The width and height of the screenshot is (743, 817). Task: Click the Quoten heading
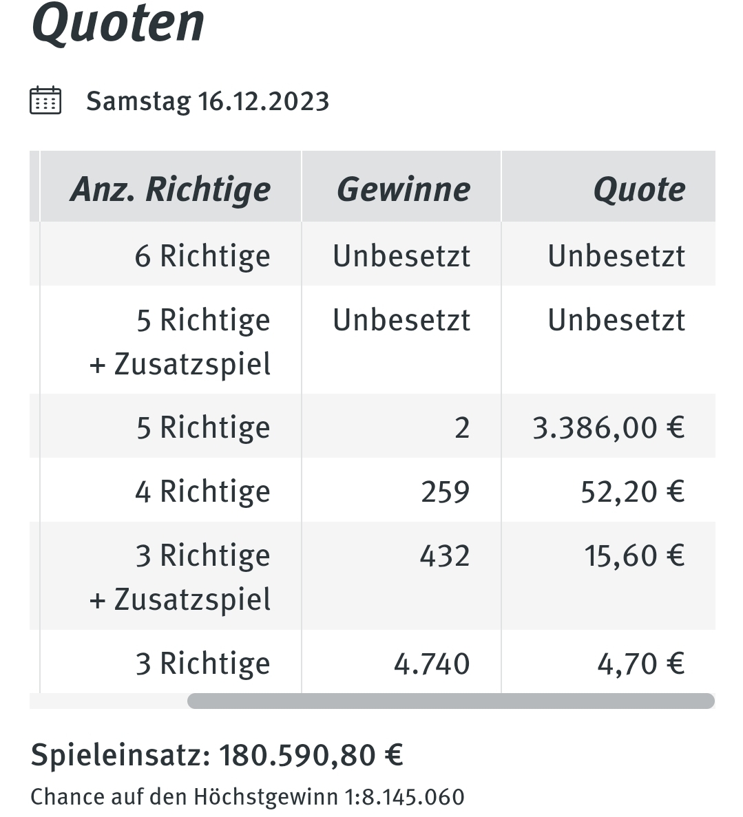118,23
